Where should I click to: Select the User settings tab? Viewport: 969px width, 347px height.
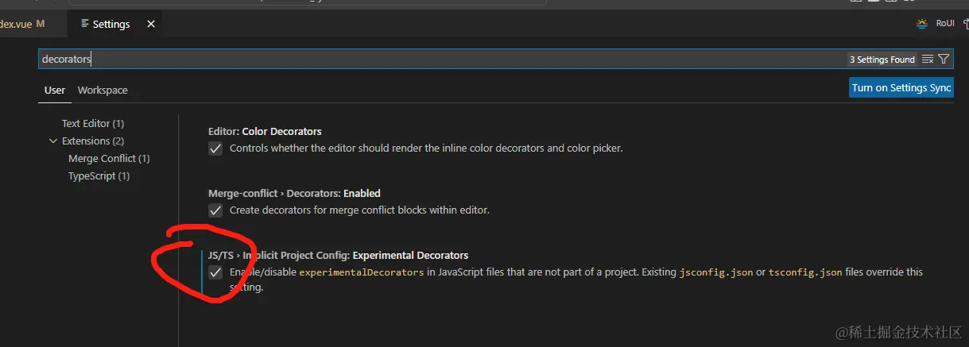55,91
